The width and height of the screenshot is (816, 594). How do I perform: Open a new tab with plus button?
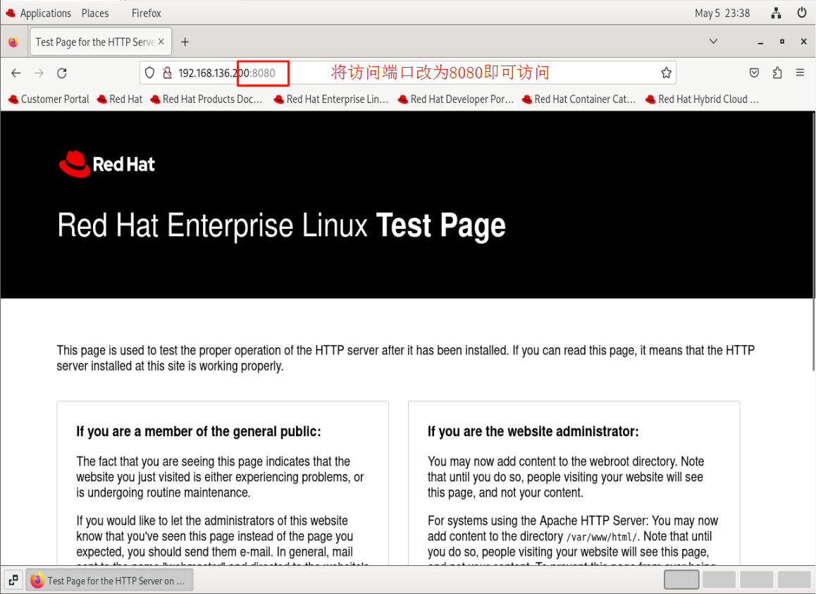[x=185, y=42]
